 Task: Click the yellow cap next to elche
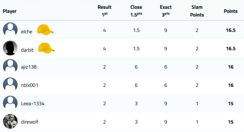tap(45, 30)
